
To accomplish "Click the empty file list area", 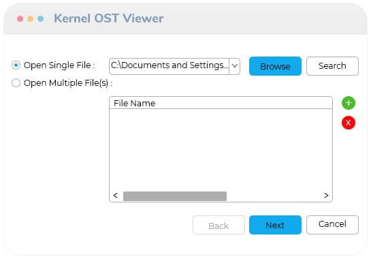I will pos(221,150).
